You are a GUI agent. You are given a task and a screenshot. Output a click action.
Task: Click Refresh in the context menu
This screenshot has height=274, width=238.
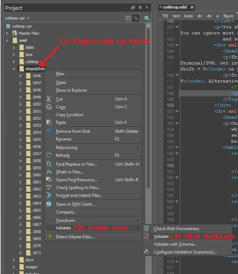click(63, 155)
